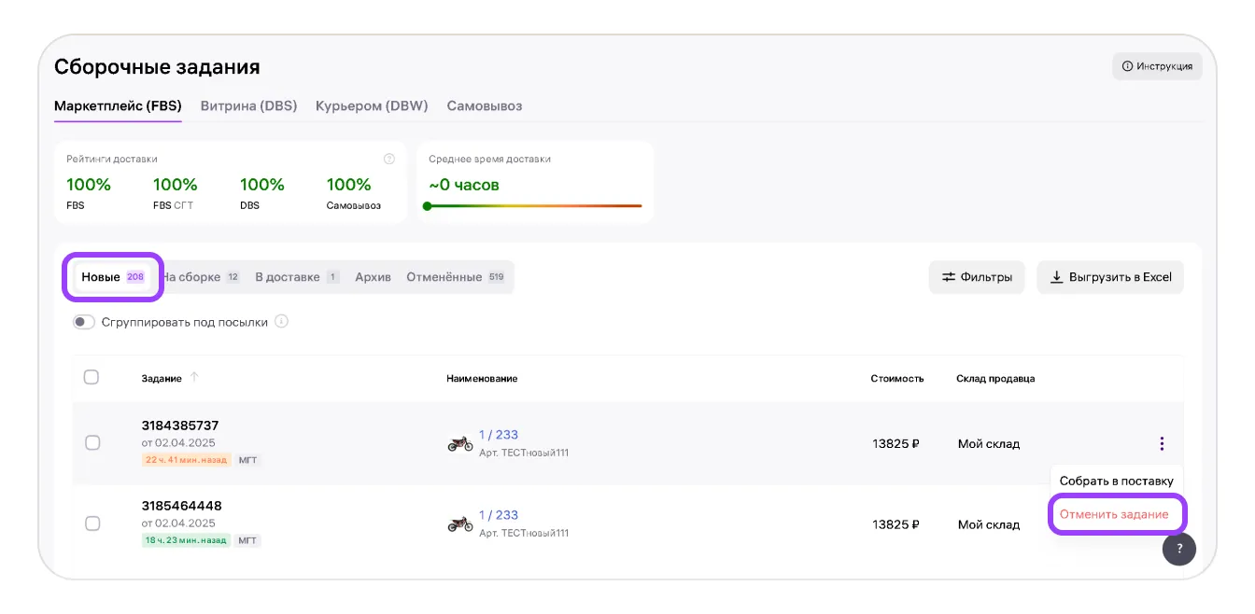1255x614 pixels.
Task: Click motorcycle thumbnail for task 3185464448
Action: tap(459, 523)
